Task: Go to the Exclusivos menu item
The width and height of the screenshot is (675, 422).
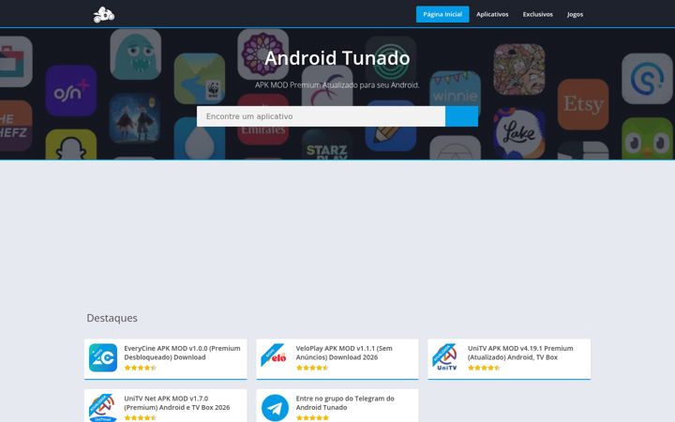Action: click(538, 14)
